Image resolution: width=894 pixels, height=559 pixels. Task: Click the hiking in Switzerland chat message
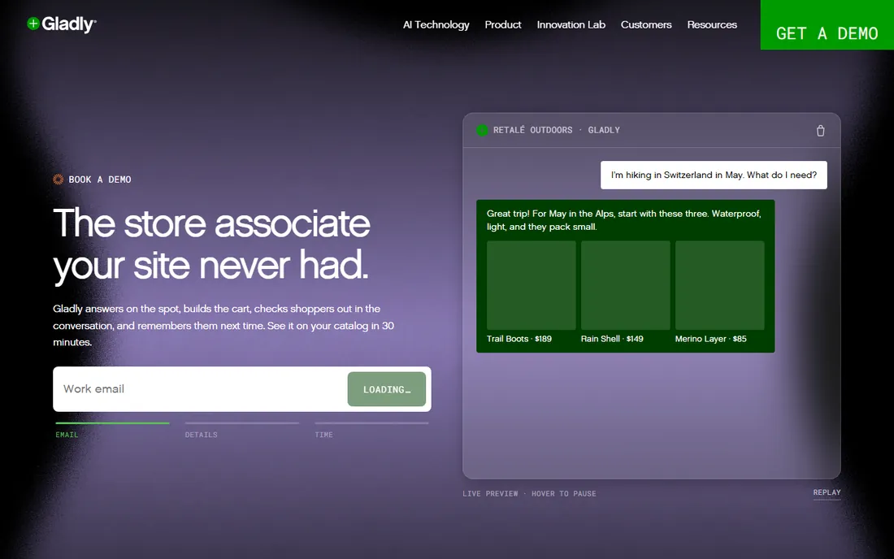point(714,175)
